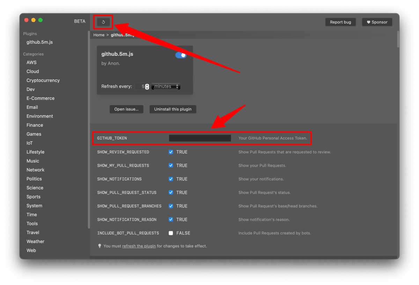
Task: Toggle SHOW_PULL_REQUEST_STATUS checkbox
Action: (171, 193)
